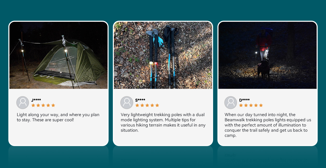Select the 'Very lightweight trekking poles' review text

coord(163,123)
